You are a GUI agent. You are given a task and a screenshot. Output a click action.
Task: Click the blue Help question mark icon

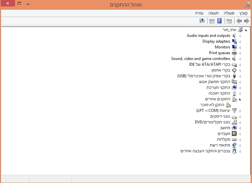pos(219,21)
